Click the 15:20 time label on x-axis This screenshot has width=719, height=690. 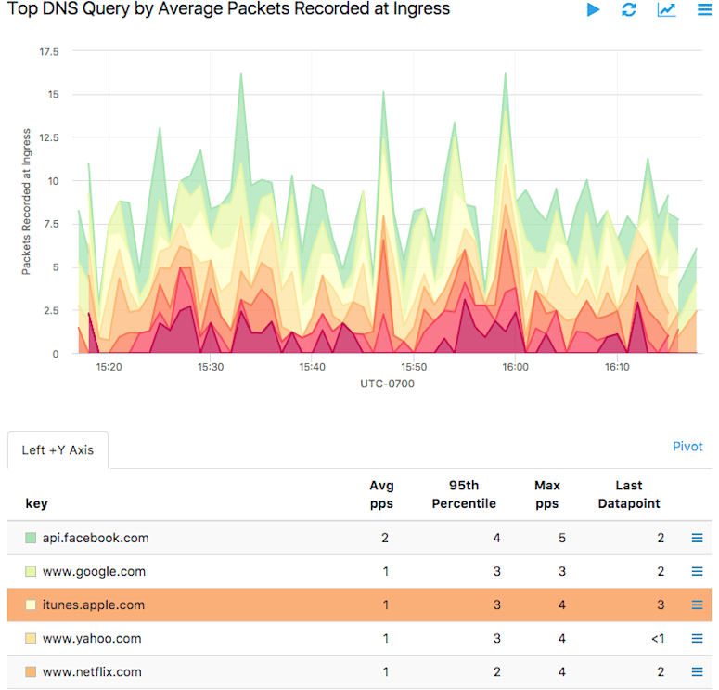point(109,367)
